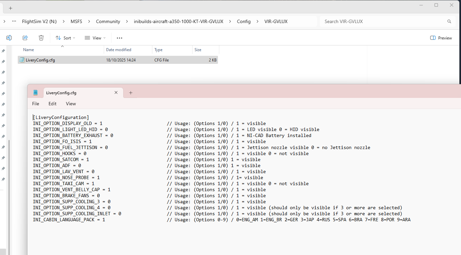The image size is (461, 255).
Task: Toggle the Preview pane
Action: coord(441,38)
